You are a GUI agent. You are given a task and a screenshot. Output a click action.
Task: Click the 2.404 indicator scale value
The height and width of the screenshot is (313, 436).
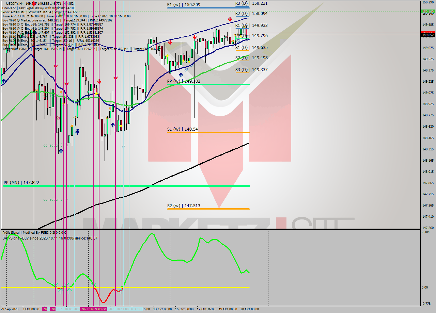tap(426, 232)
